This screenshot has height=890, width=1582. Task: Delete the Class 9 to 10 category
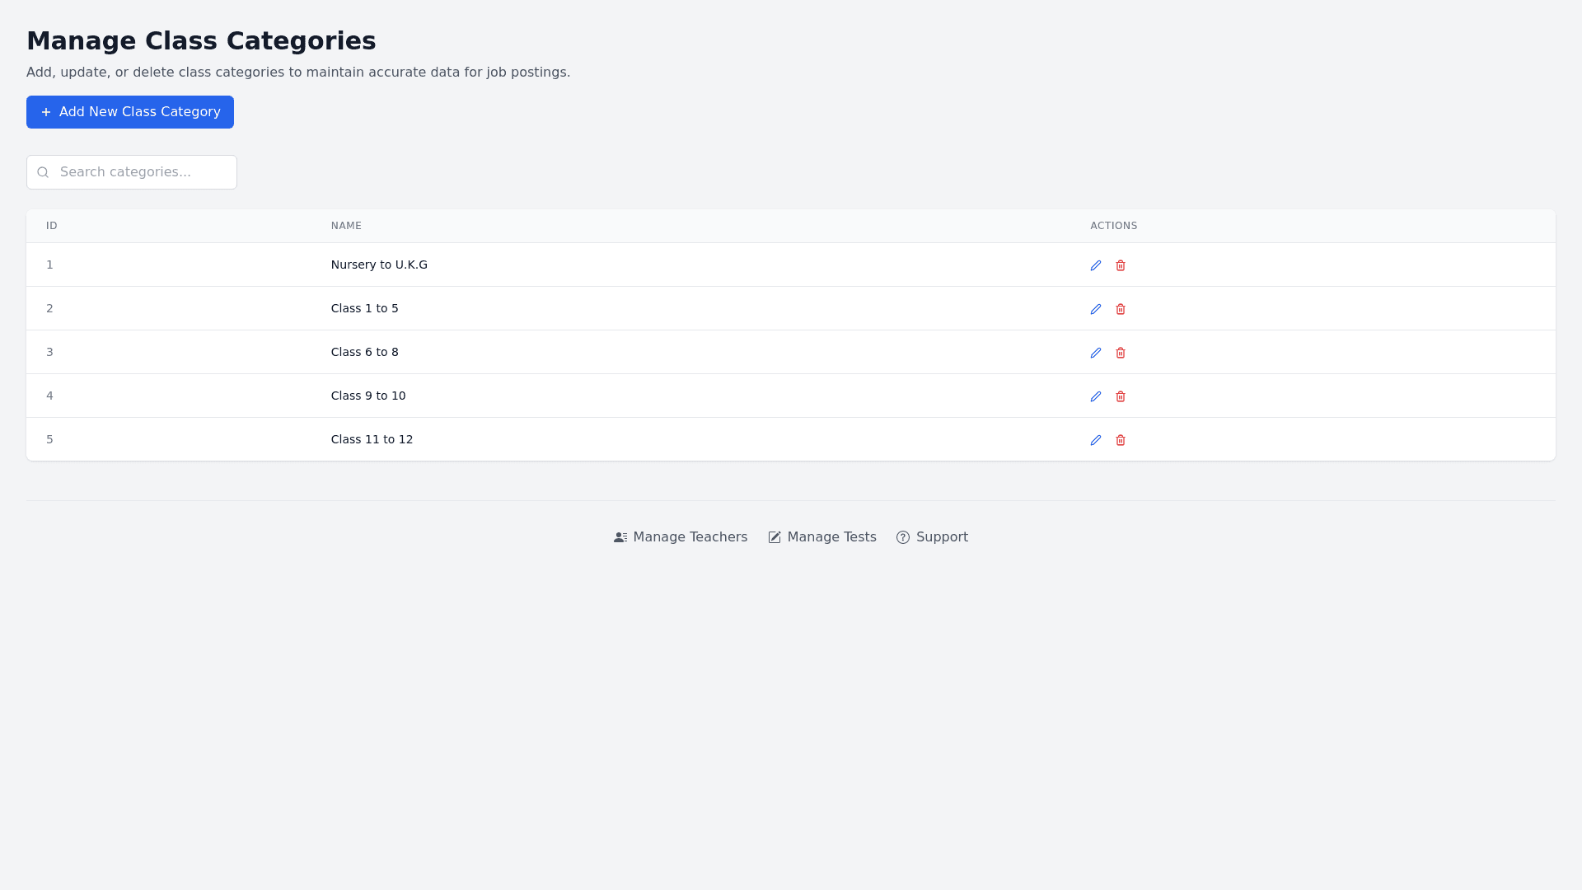[x=1120, y=396]
